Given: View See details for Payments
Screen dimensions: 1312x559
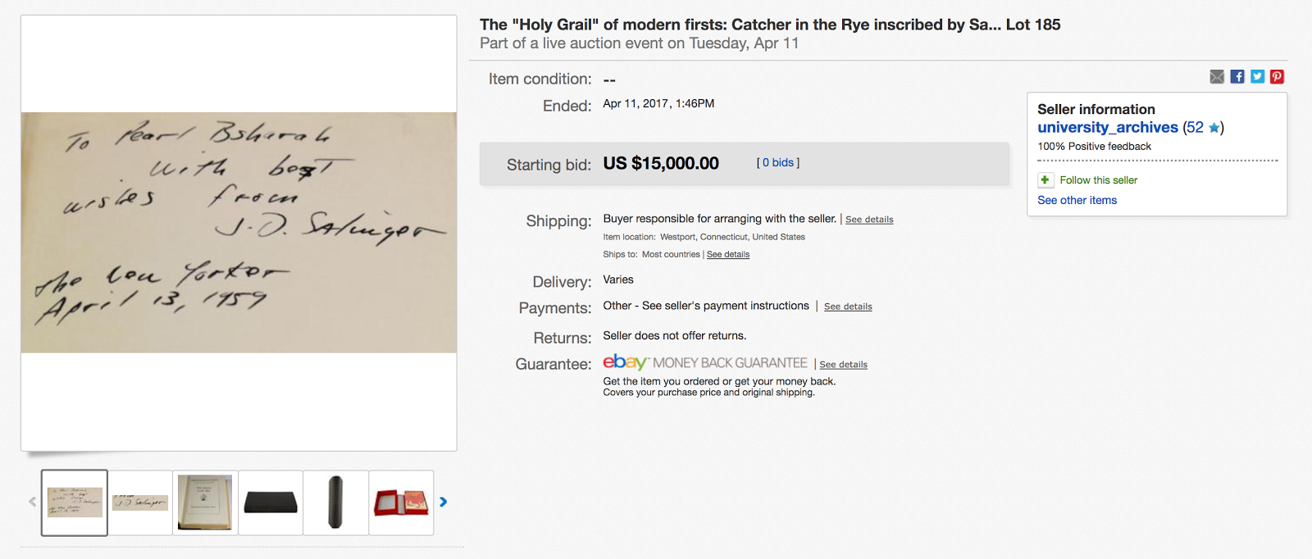Looking at the screenshot, I should (x=848, y=307).
